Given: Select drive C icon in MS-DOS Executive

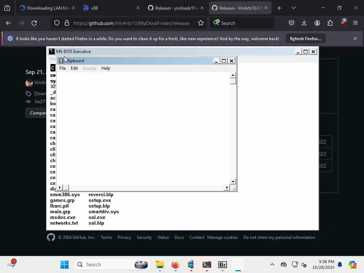Looking at the screenshot, I should click(x=53, y=68).
